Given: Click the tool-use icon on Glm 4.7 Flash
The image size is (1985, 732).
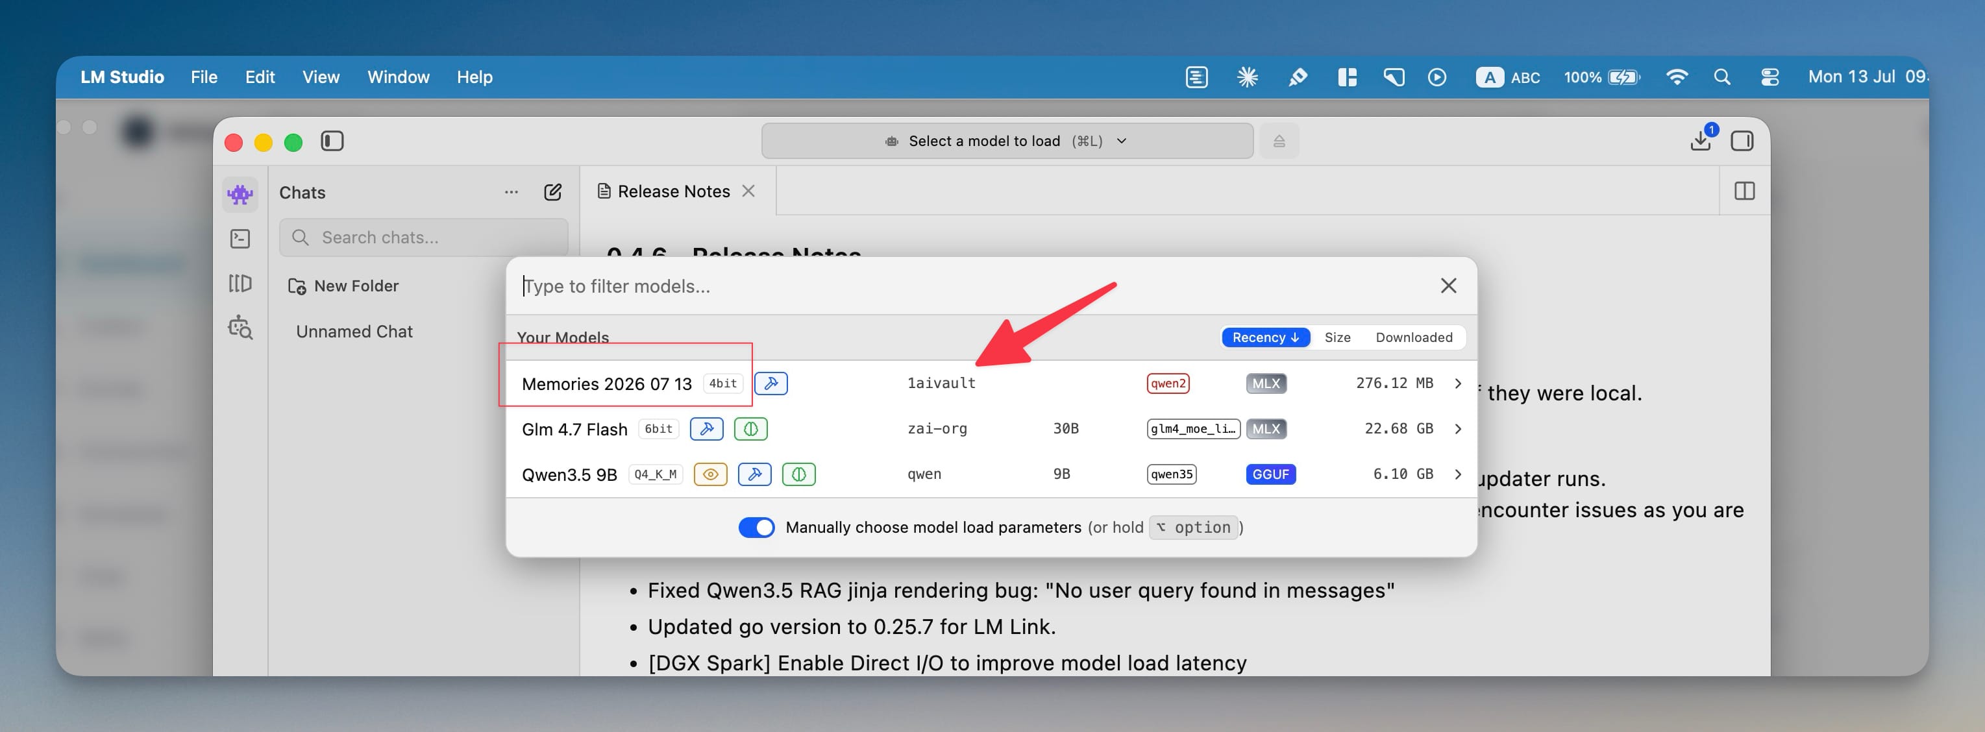Looking at the screenshot, I should (707, 428).
